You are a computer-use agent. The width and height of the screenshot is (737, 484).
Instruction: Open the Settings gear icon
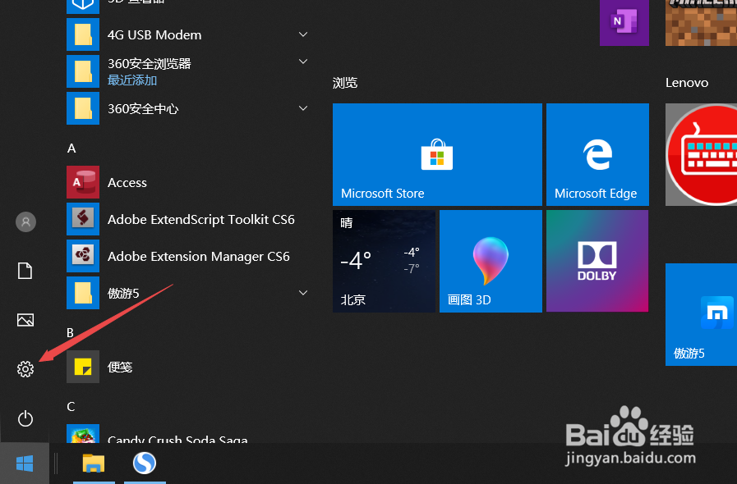(25, 369)
